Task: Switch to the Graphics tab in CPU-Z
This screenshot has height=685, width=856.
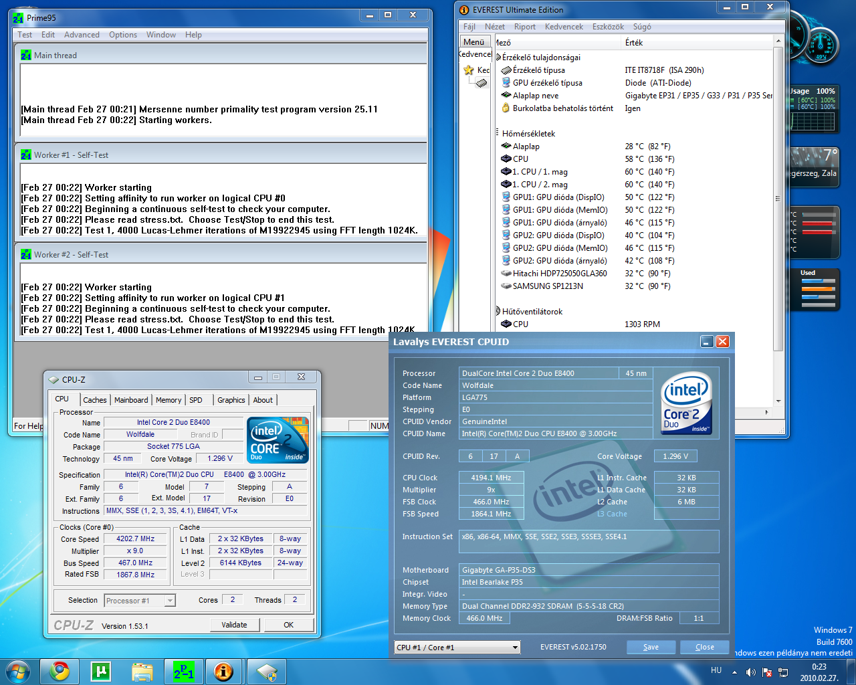Action: (x=231, y=400)
